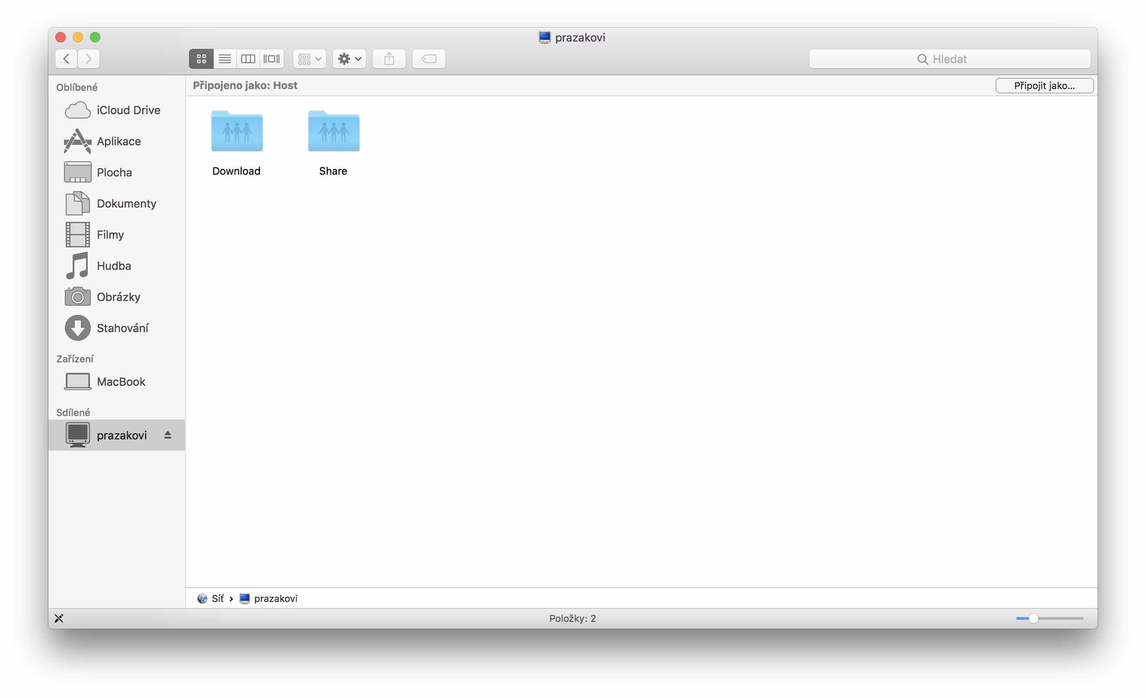Image resolution: width=1146 pixels, height=698 pixels.
Task: Click Síť in the path bar
Action: click(217, 599)
